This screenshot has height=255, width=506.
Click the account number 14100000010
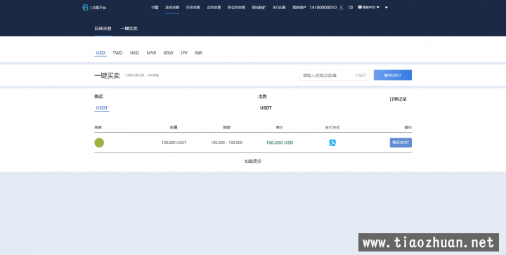(x=323, y=8)
